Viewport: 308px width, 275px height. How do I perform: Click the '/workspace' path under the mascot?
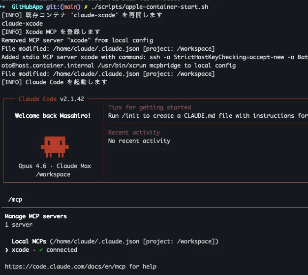point(53,174)
